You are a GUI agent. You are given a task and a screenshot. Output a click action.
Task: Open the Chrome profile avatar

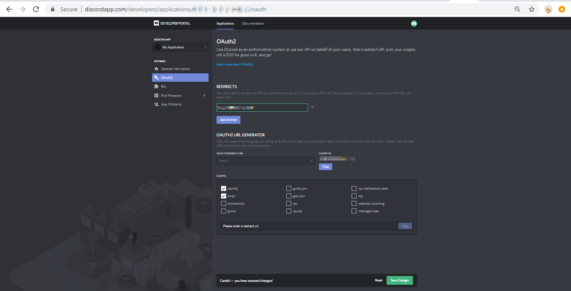[548, 9]
